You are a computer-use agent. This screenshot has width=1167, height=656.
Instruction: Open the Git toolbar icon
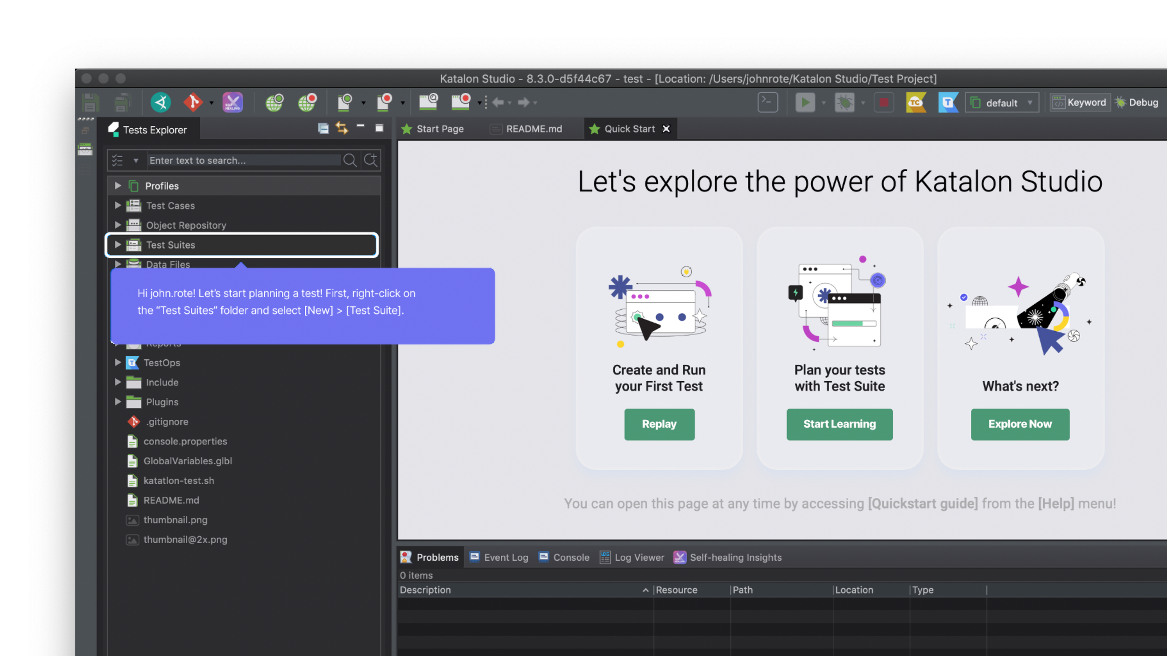pyautogui.click(x=193, y=102)
